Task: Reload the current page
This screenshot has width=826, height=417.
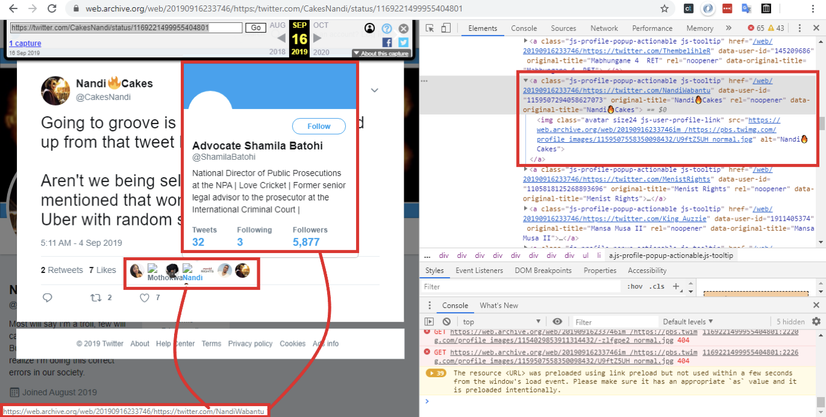Action: 52,8
